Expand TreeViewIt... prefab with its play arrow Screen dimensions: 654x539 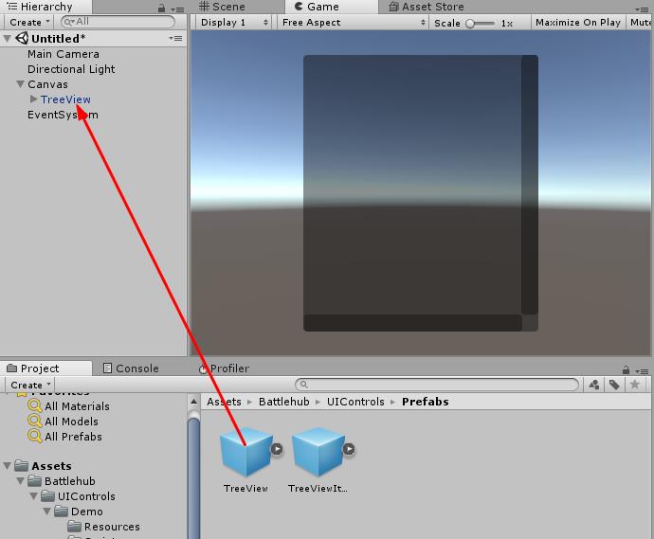(x=349, y=449)
